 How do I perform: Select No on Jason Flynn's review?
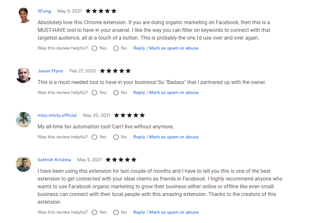click(x=116, y=93)
